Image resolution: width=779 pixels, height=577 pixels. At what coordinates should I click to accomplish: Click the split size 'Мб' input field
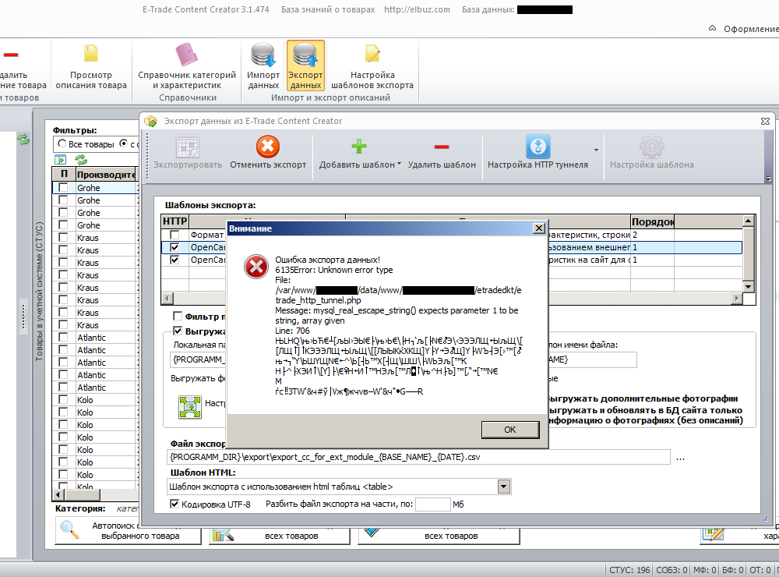click(x=432, y=504)
